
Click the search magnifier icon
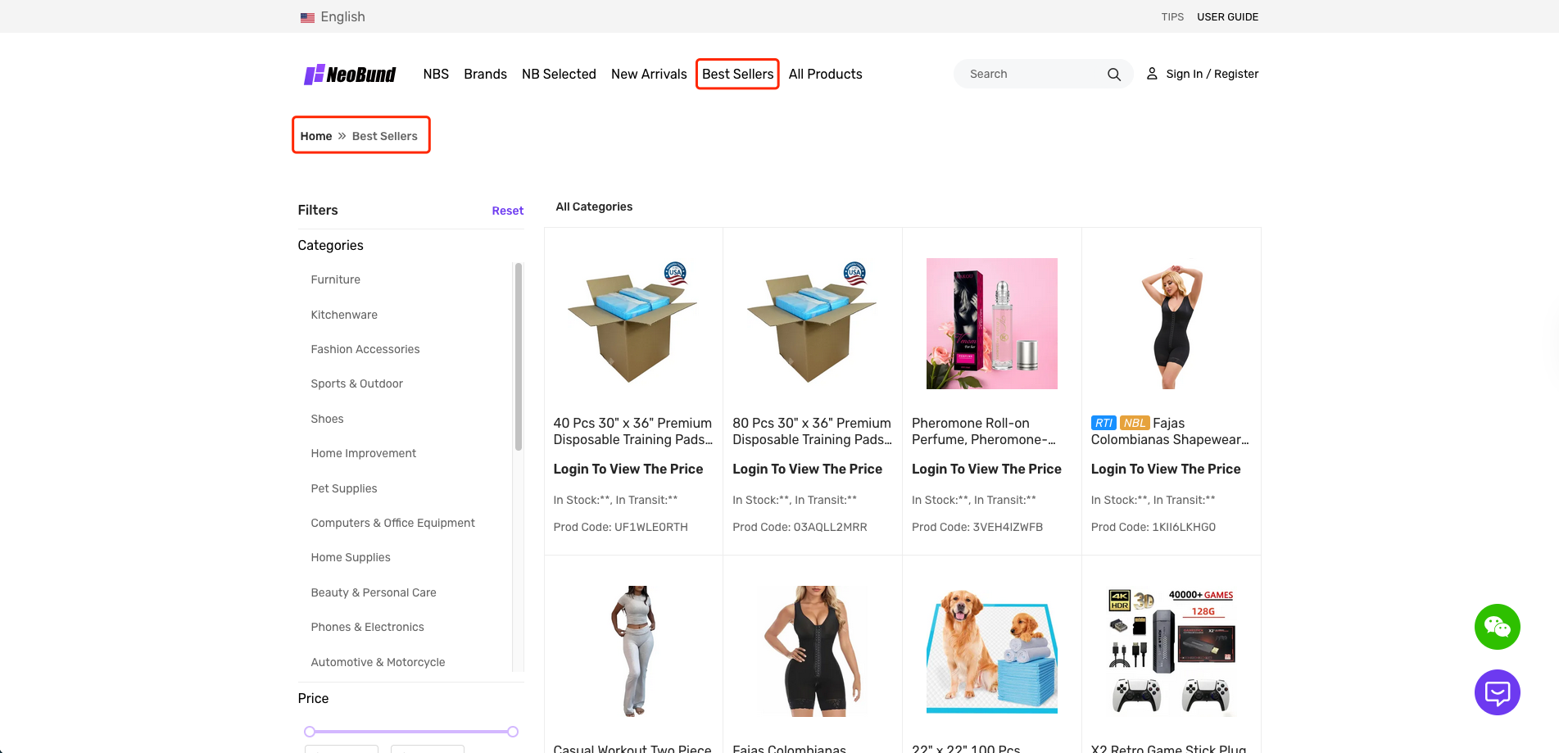point(1113,75)
